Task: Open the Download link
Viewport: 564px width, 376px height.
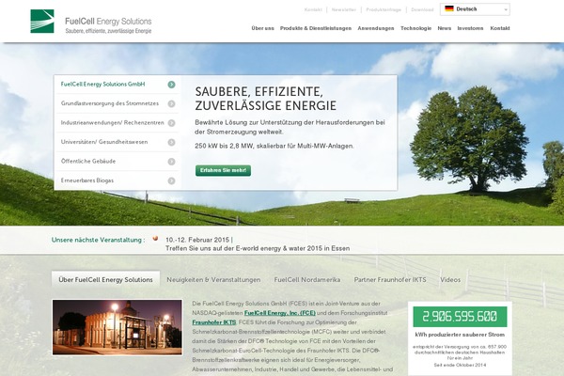Action: click(x=422, y=9)
